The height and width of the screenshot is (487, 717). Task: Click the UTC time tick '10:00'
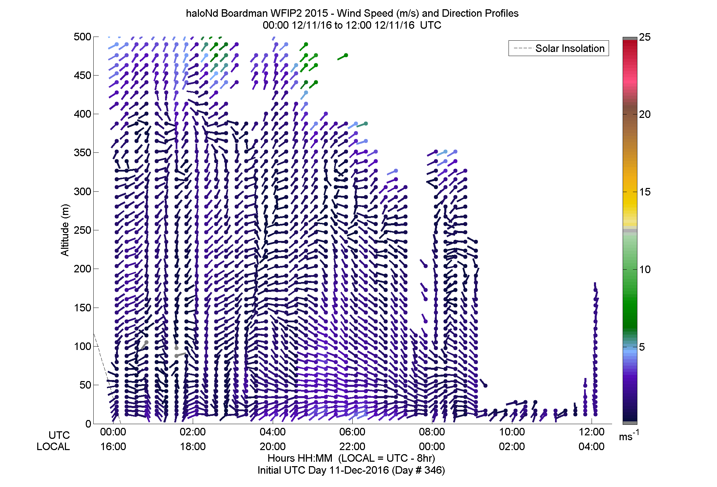[x=512, y=432]
